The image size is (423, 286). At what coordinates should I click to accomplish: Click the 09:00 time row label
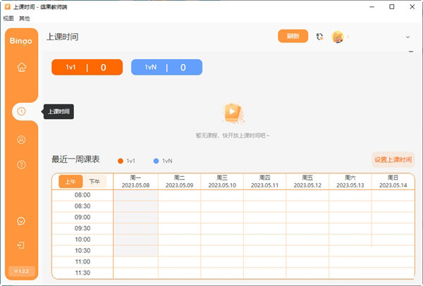tap(82, 217)
